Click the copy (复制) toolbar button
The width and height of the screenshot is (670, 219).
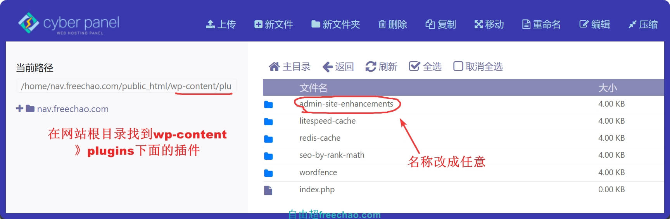440,24
